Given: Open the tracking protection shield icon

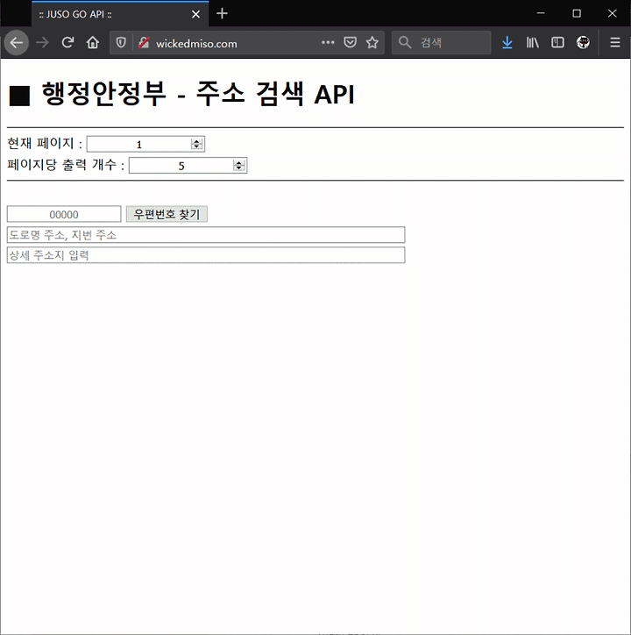Looking at the screenshot, I should (x=121, y=42).
